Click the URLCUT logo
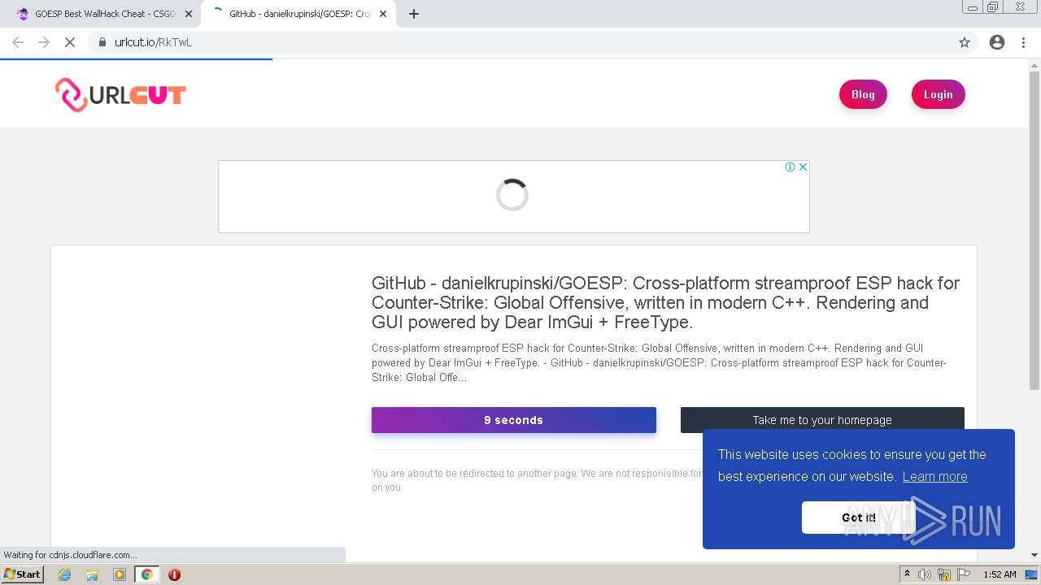 (120, 95)
